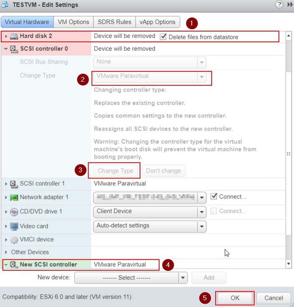The image size is (294, 307).
Task: Expand the Hard disk 2 row
Action: (6, 36)
